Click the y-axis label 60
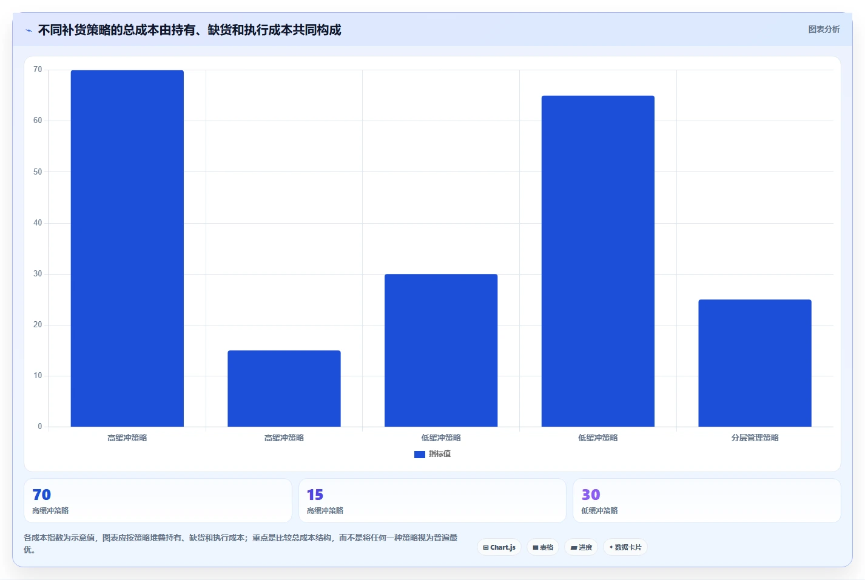Viewport: 865px width, 580px height. pos(38,121)
